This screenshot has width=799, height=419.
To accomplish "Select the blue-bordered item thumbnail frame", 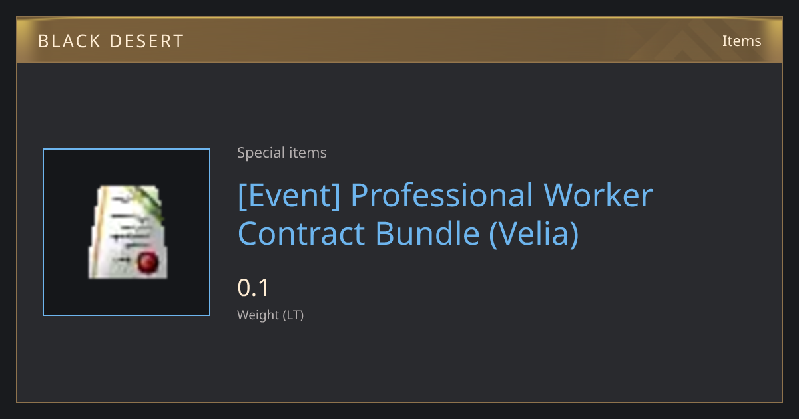I will [127, 232].
